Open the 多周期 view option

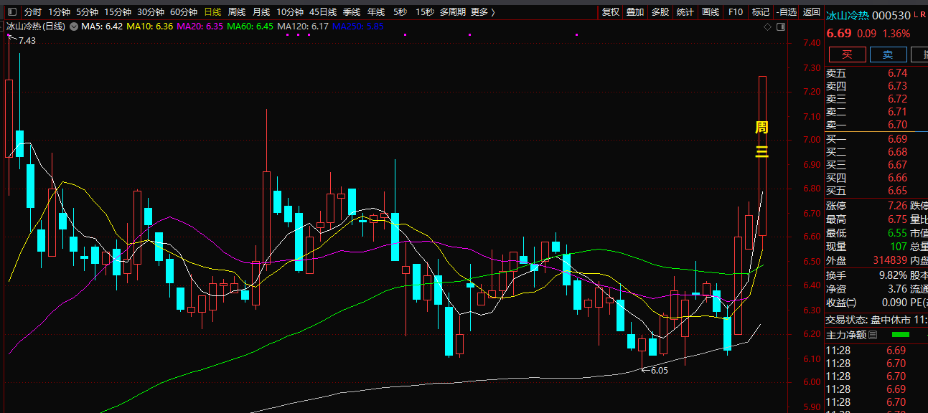pos(452,11)
